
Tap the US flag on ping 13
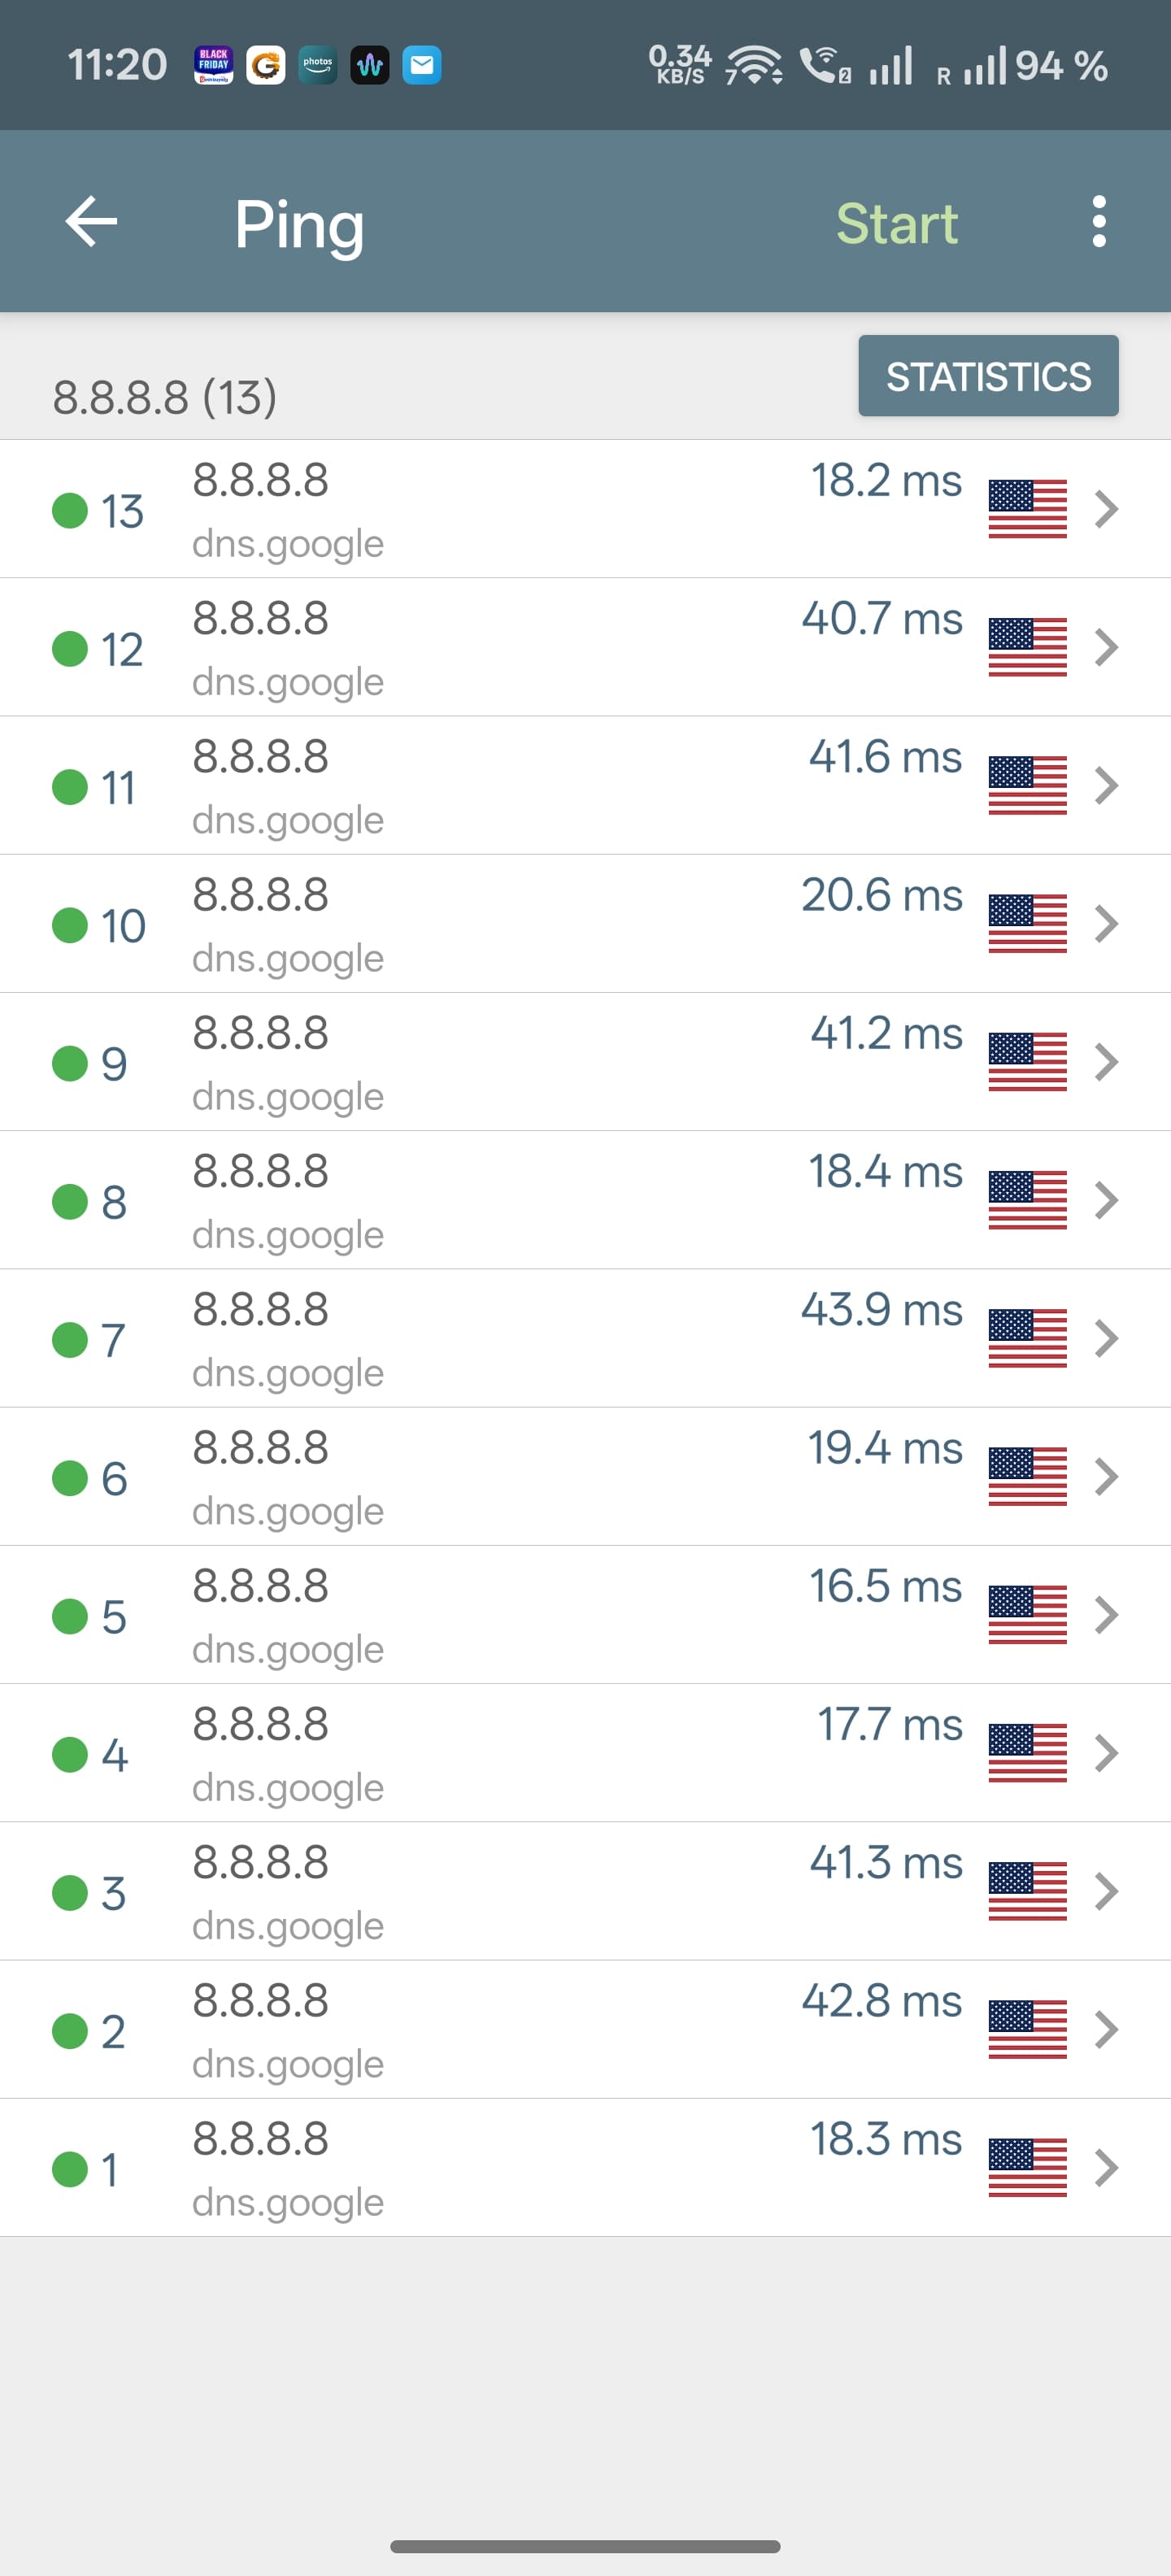pos(1027,509)
